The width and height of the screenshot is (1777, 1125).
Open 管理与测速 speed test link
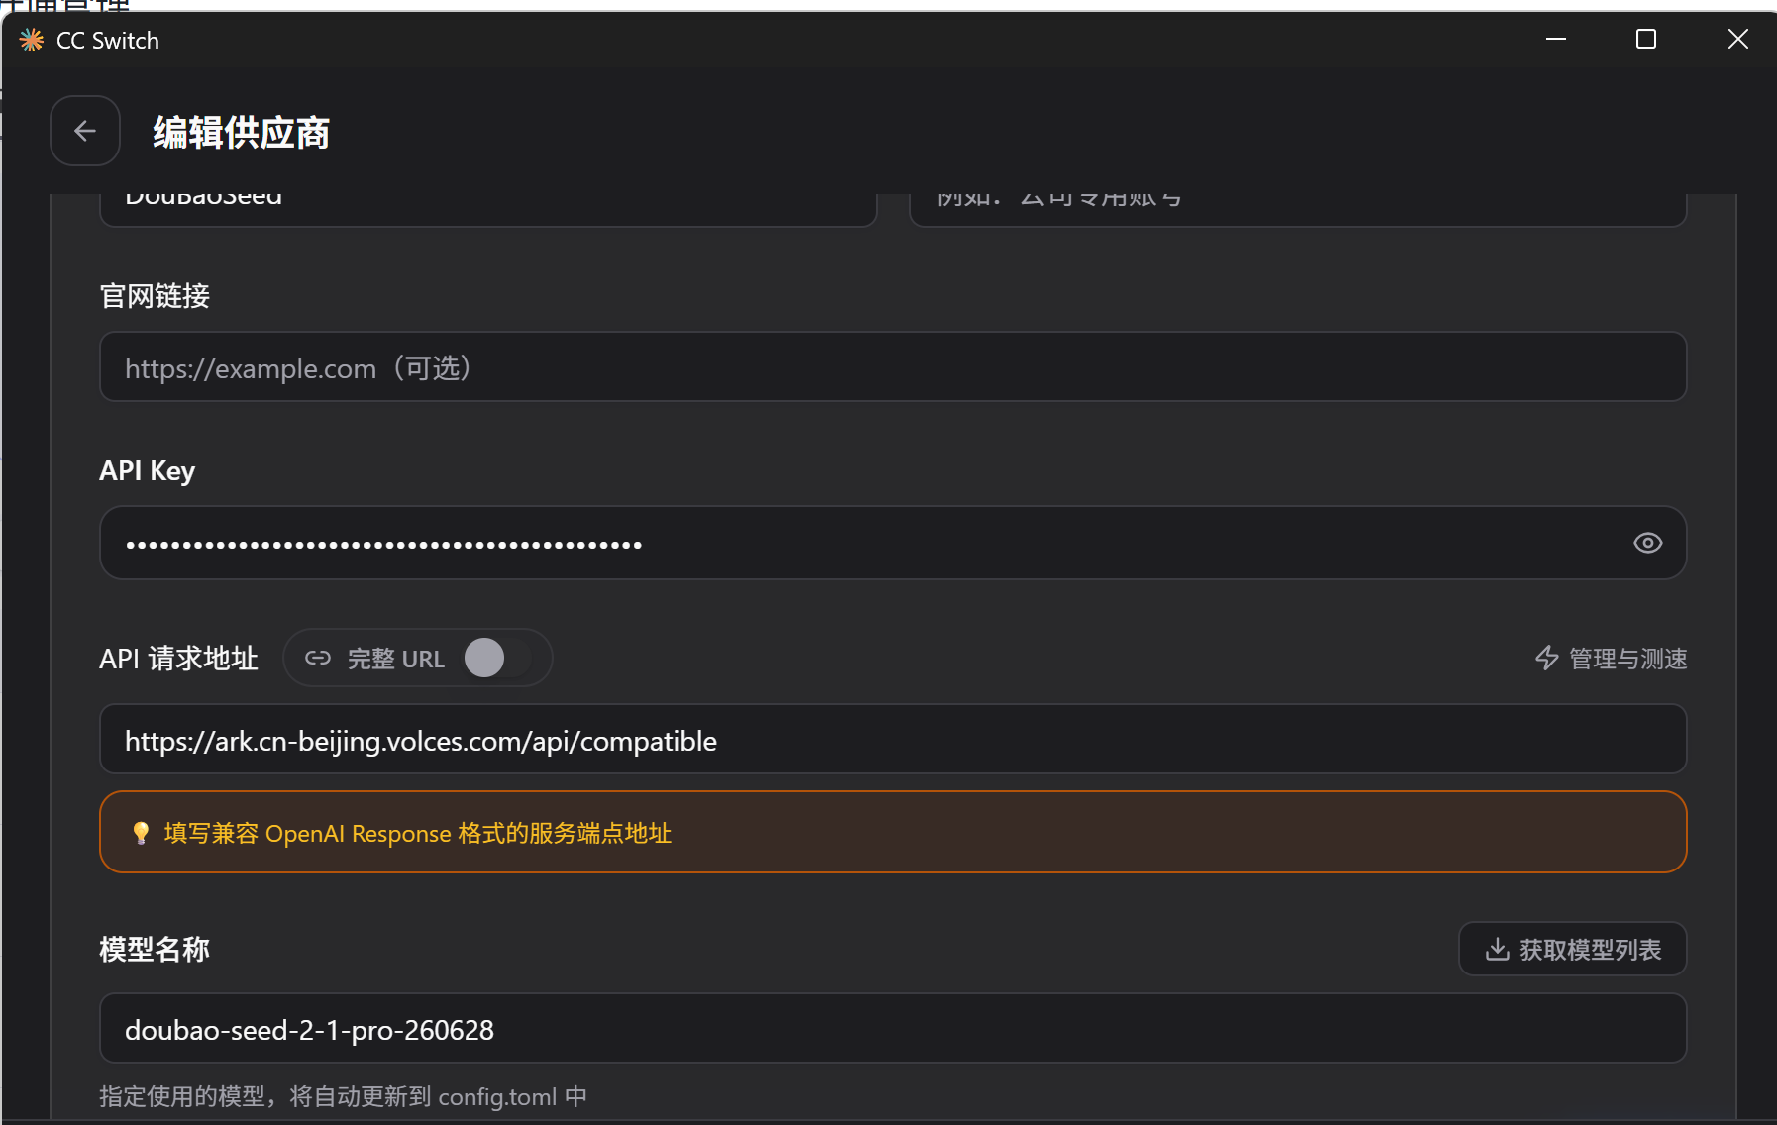(1611, 659)
